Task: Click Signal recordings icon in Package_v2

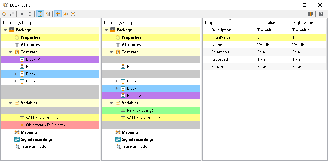Action: click(x=118, y=139)
